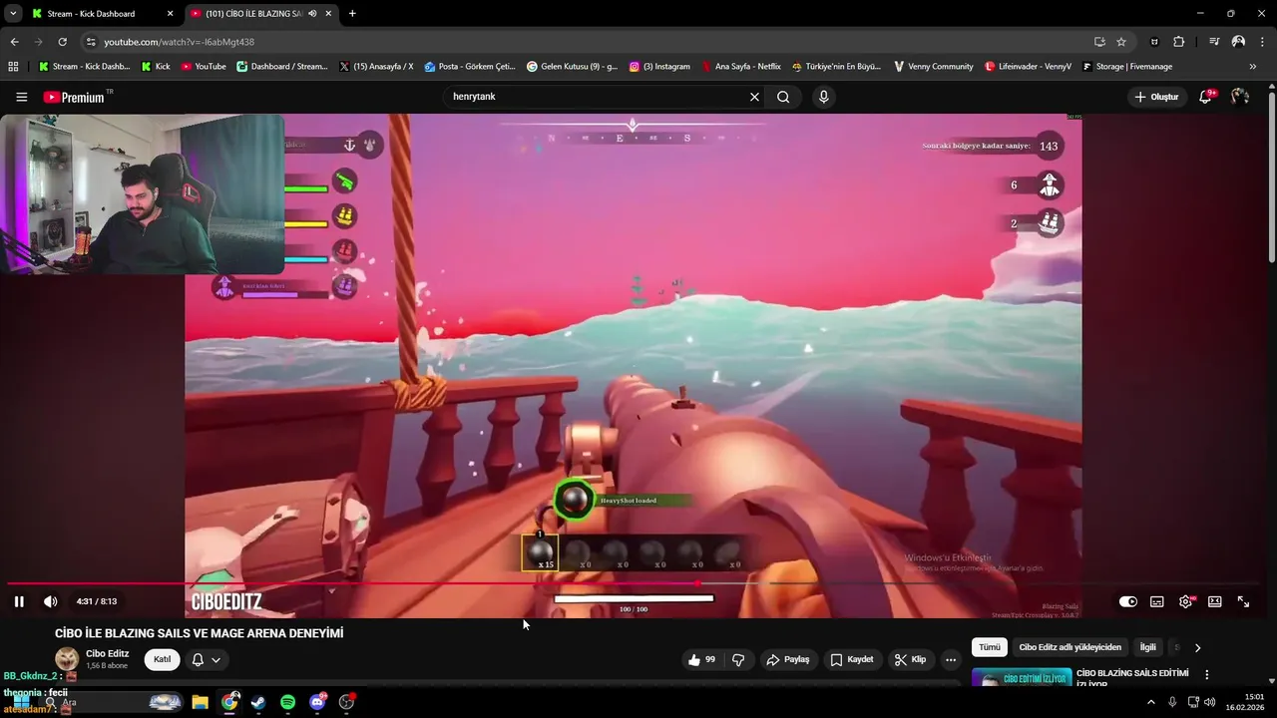1277x718 pixels.
Task: Open the tab search dropdown arrow
Action: (x=13, y=14)
